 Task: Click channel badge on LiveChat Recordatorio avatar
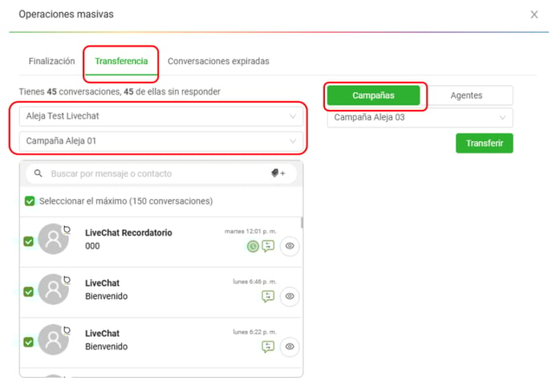[x=67, y=230]
